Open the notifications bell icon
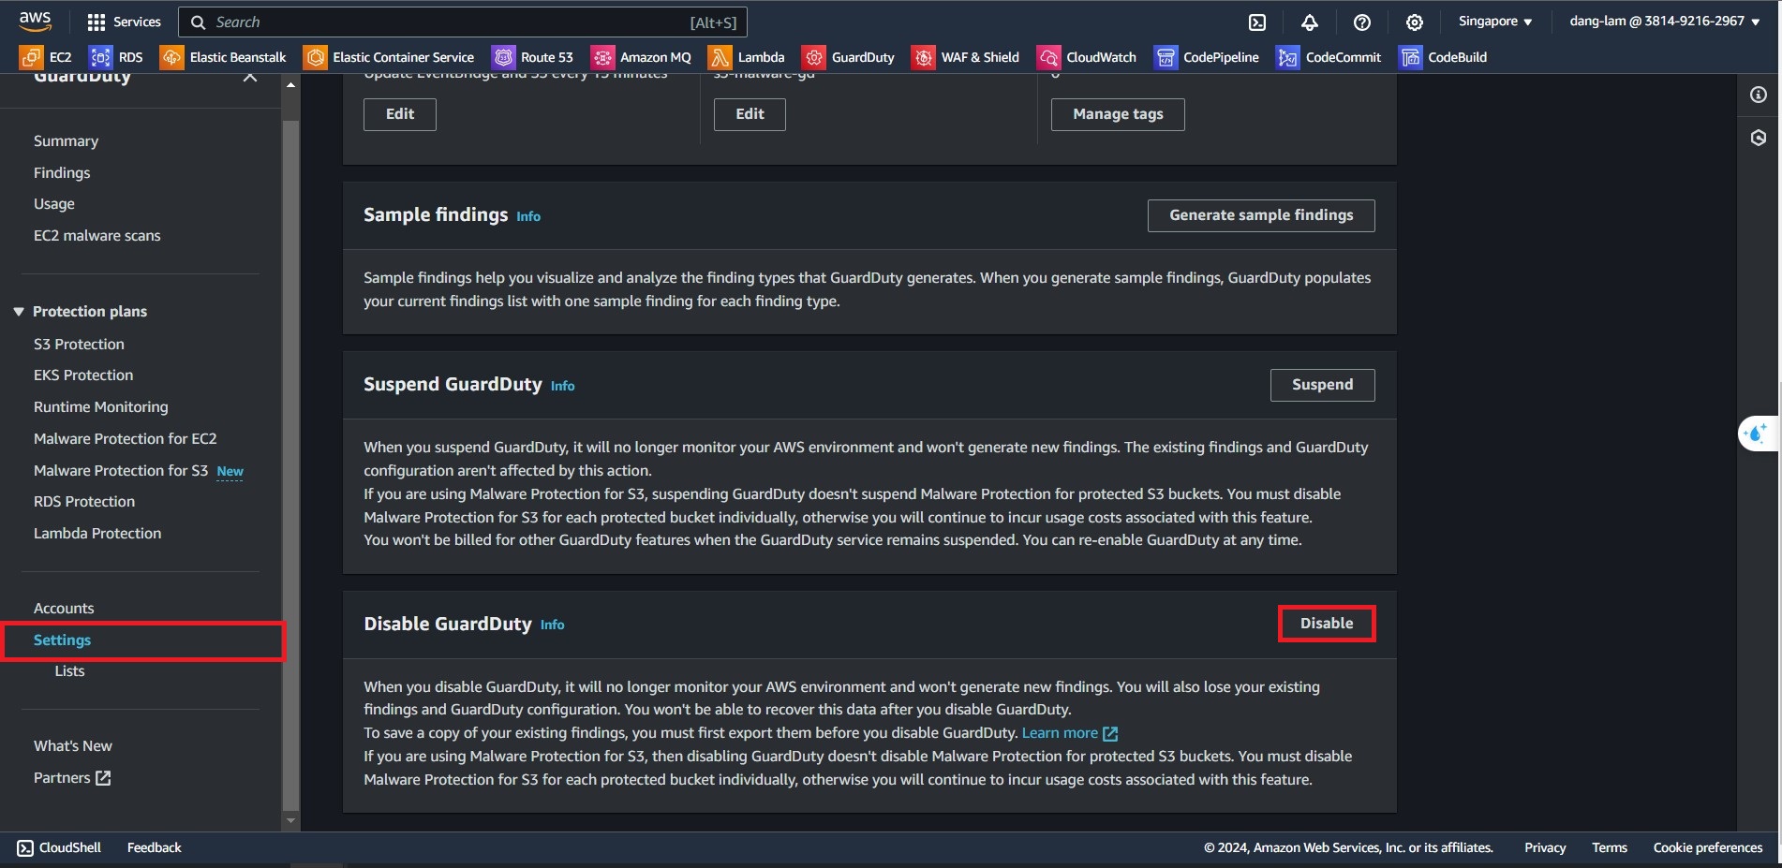 [1310, 22]
